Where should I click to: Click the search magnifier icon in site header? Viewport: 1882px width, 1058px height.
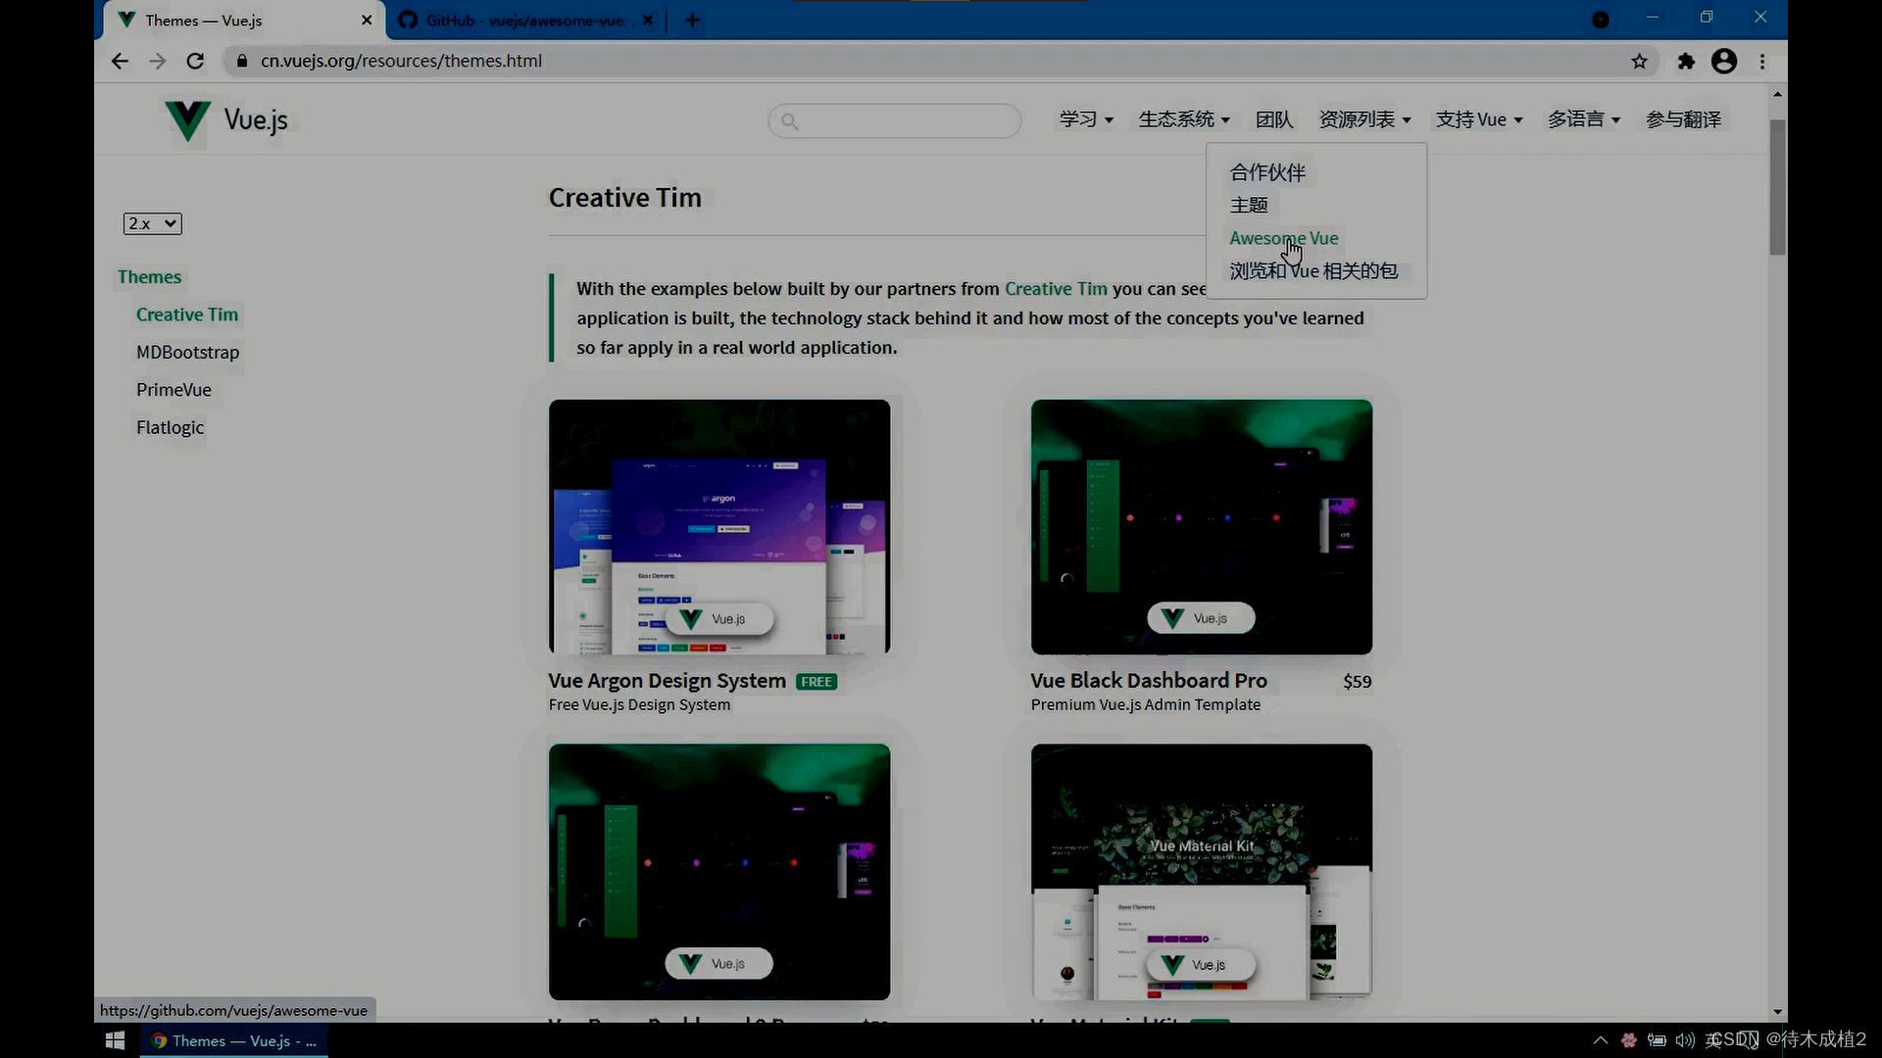coord(790,121)
